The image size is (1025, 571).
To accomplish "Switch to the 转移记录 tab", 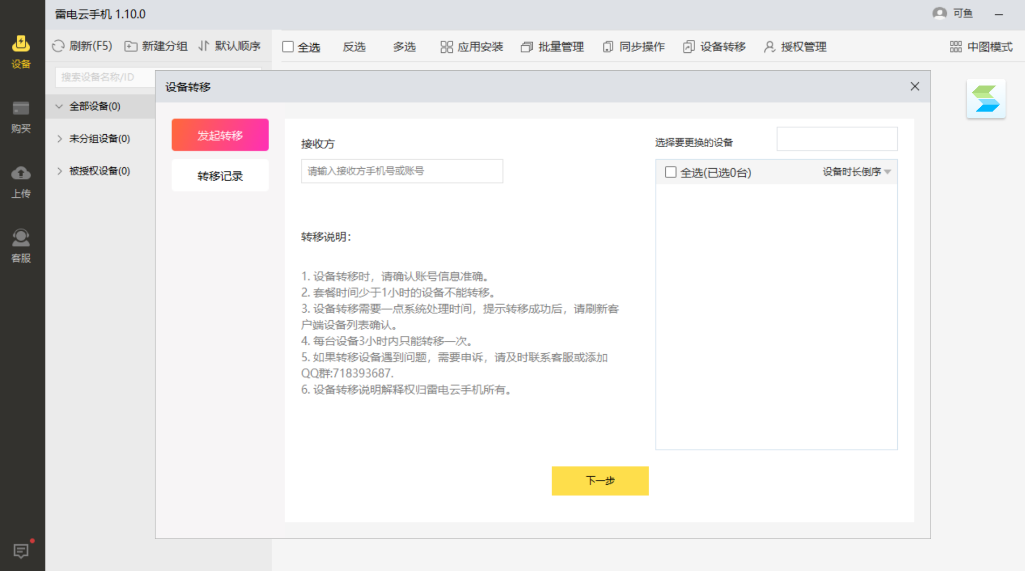I will 220,176.
